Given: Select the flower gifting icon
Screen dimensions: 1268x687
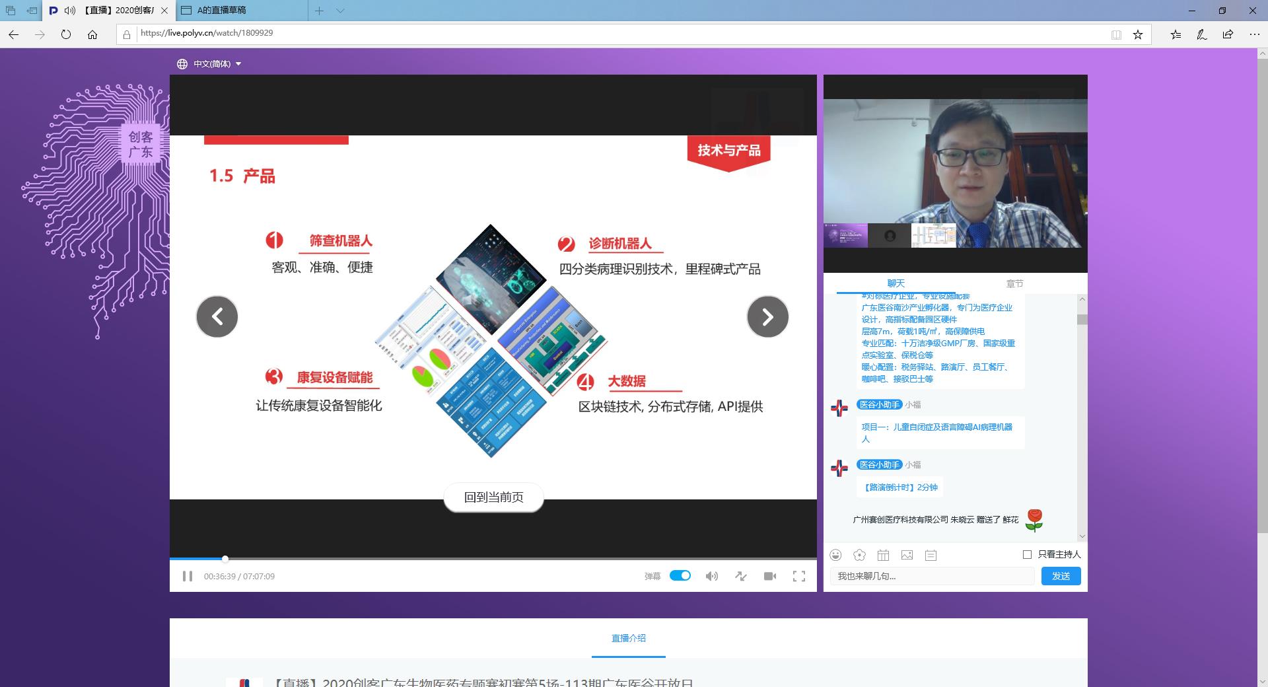Looking at the screenshot, I should click(860, 555).
